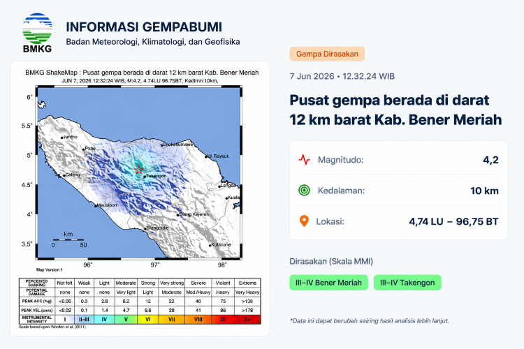Click intensity I white legend cell
This screenshot has width=524, height=349.
[65, 319]
